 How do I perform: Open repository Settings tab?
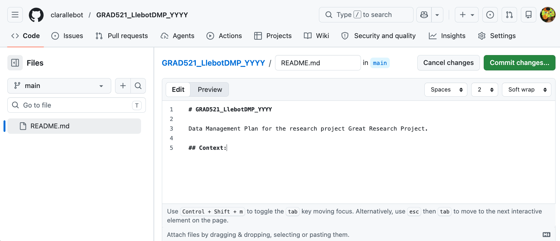(497, 36)
